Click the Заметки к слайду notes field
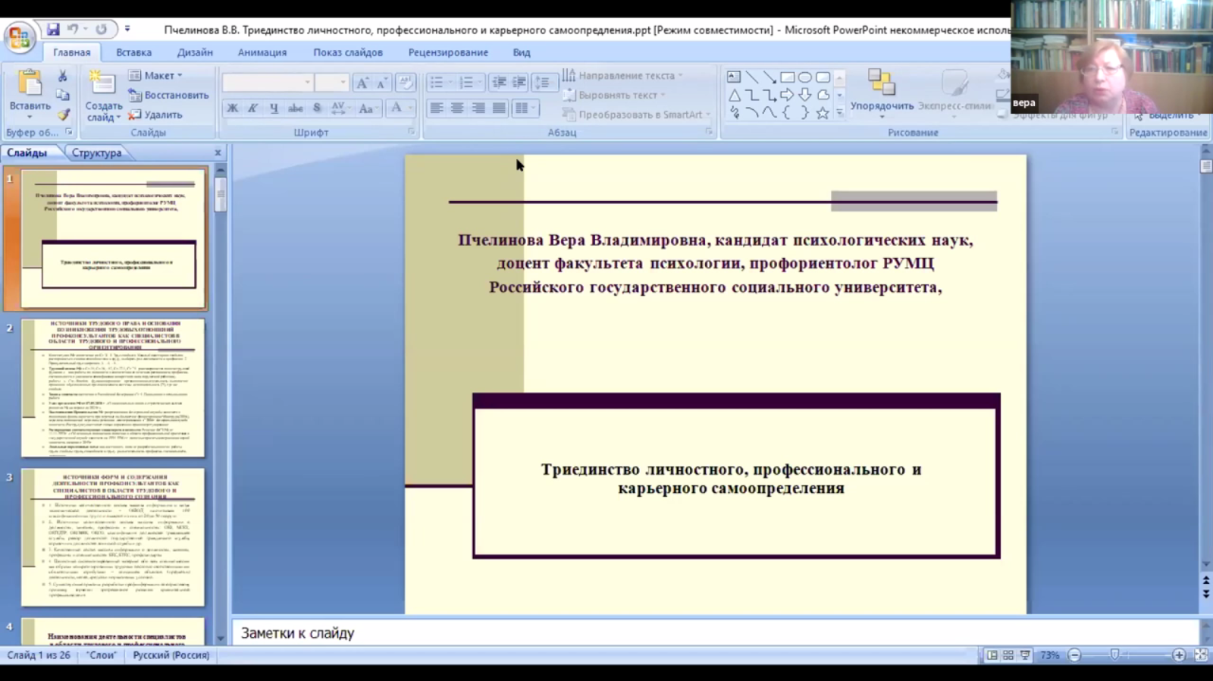The width and height of the screenshot is (1213, 681). coord(716,633)
